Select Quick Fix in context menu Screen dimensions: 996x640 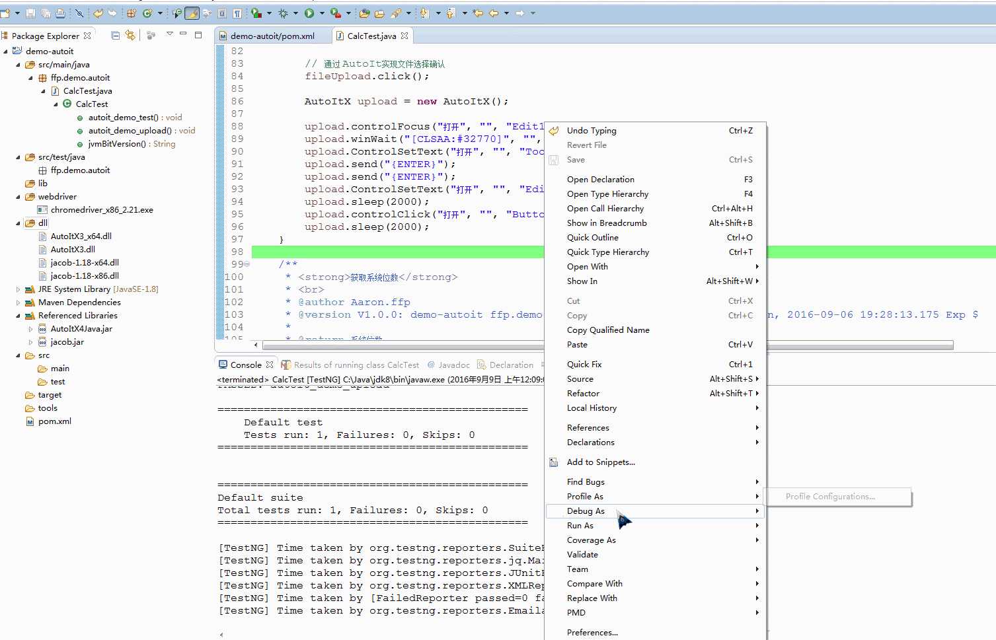point(655,365)
